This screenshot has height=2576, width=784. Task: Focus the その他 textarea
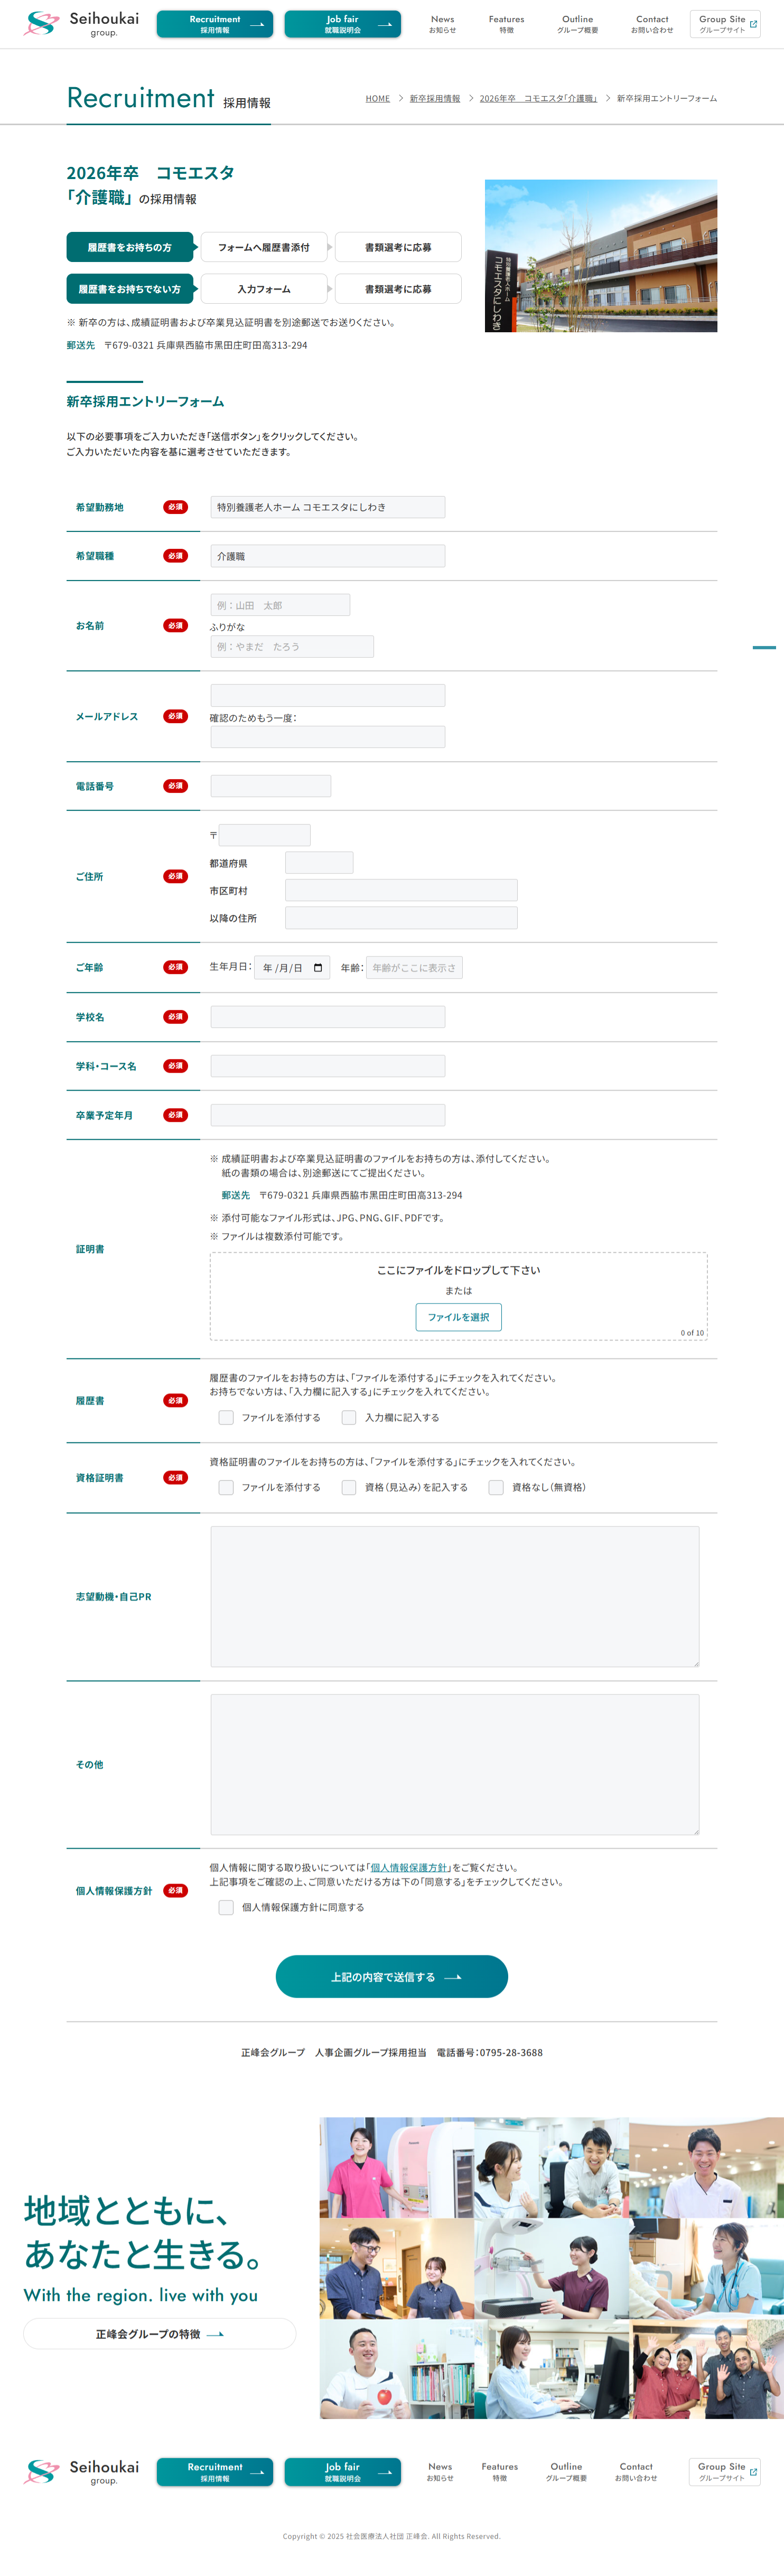(x=455, y=1765)
